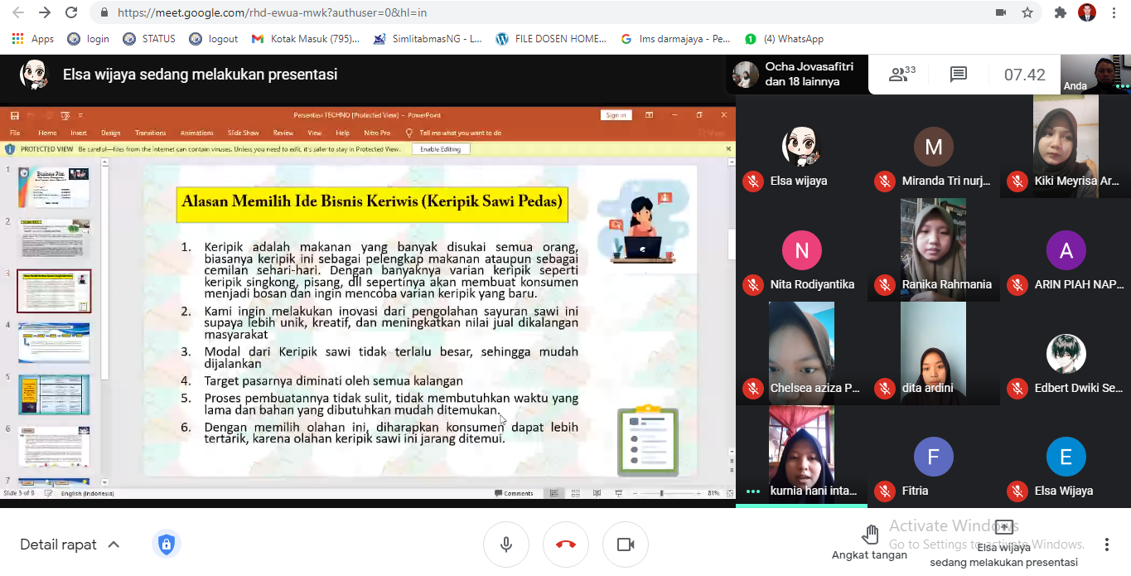Open Kotak Masuk Gmail bookmark
The width and height of the screenshot is (1131, 576).
coord(306,39)
